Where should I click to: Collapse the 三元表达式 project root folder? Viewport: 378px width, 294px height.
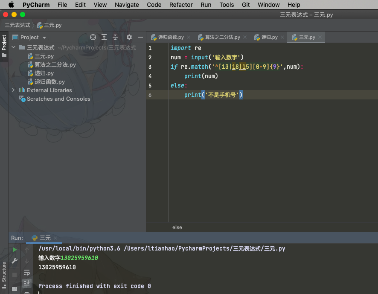[14, 47]
